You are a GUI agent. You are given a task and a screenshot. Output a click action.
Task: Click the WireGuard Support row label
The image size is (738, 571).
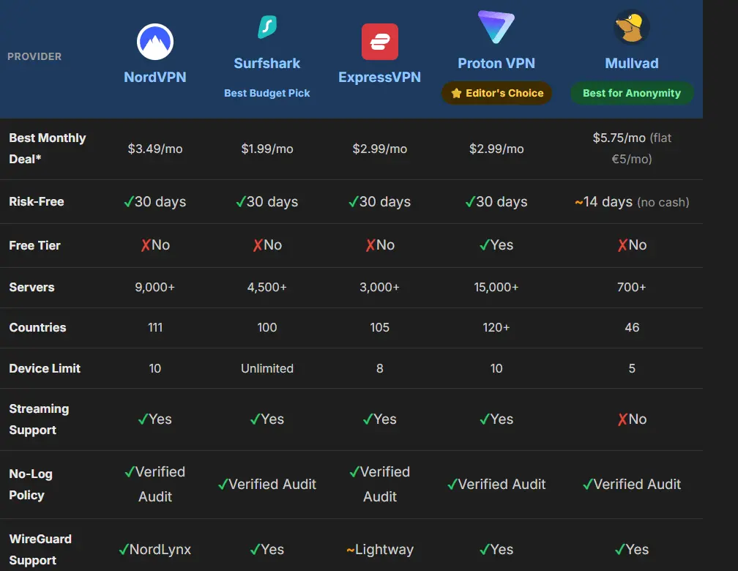[40, 550]
